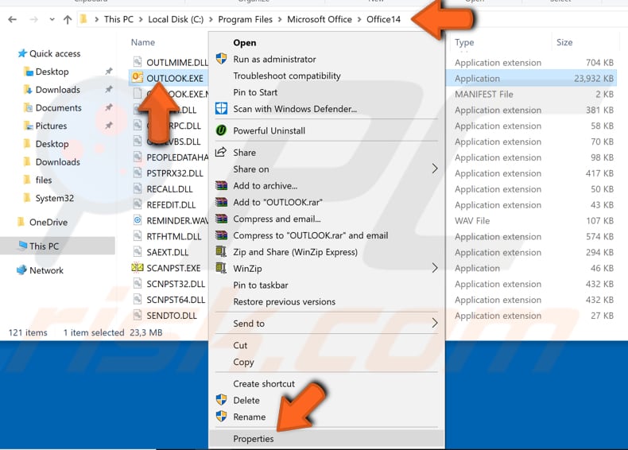Click the Up one level arrow
The height and width of the screenshot is (450, 628).
coord(68,19)
